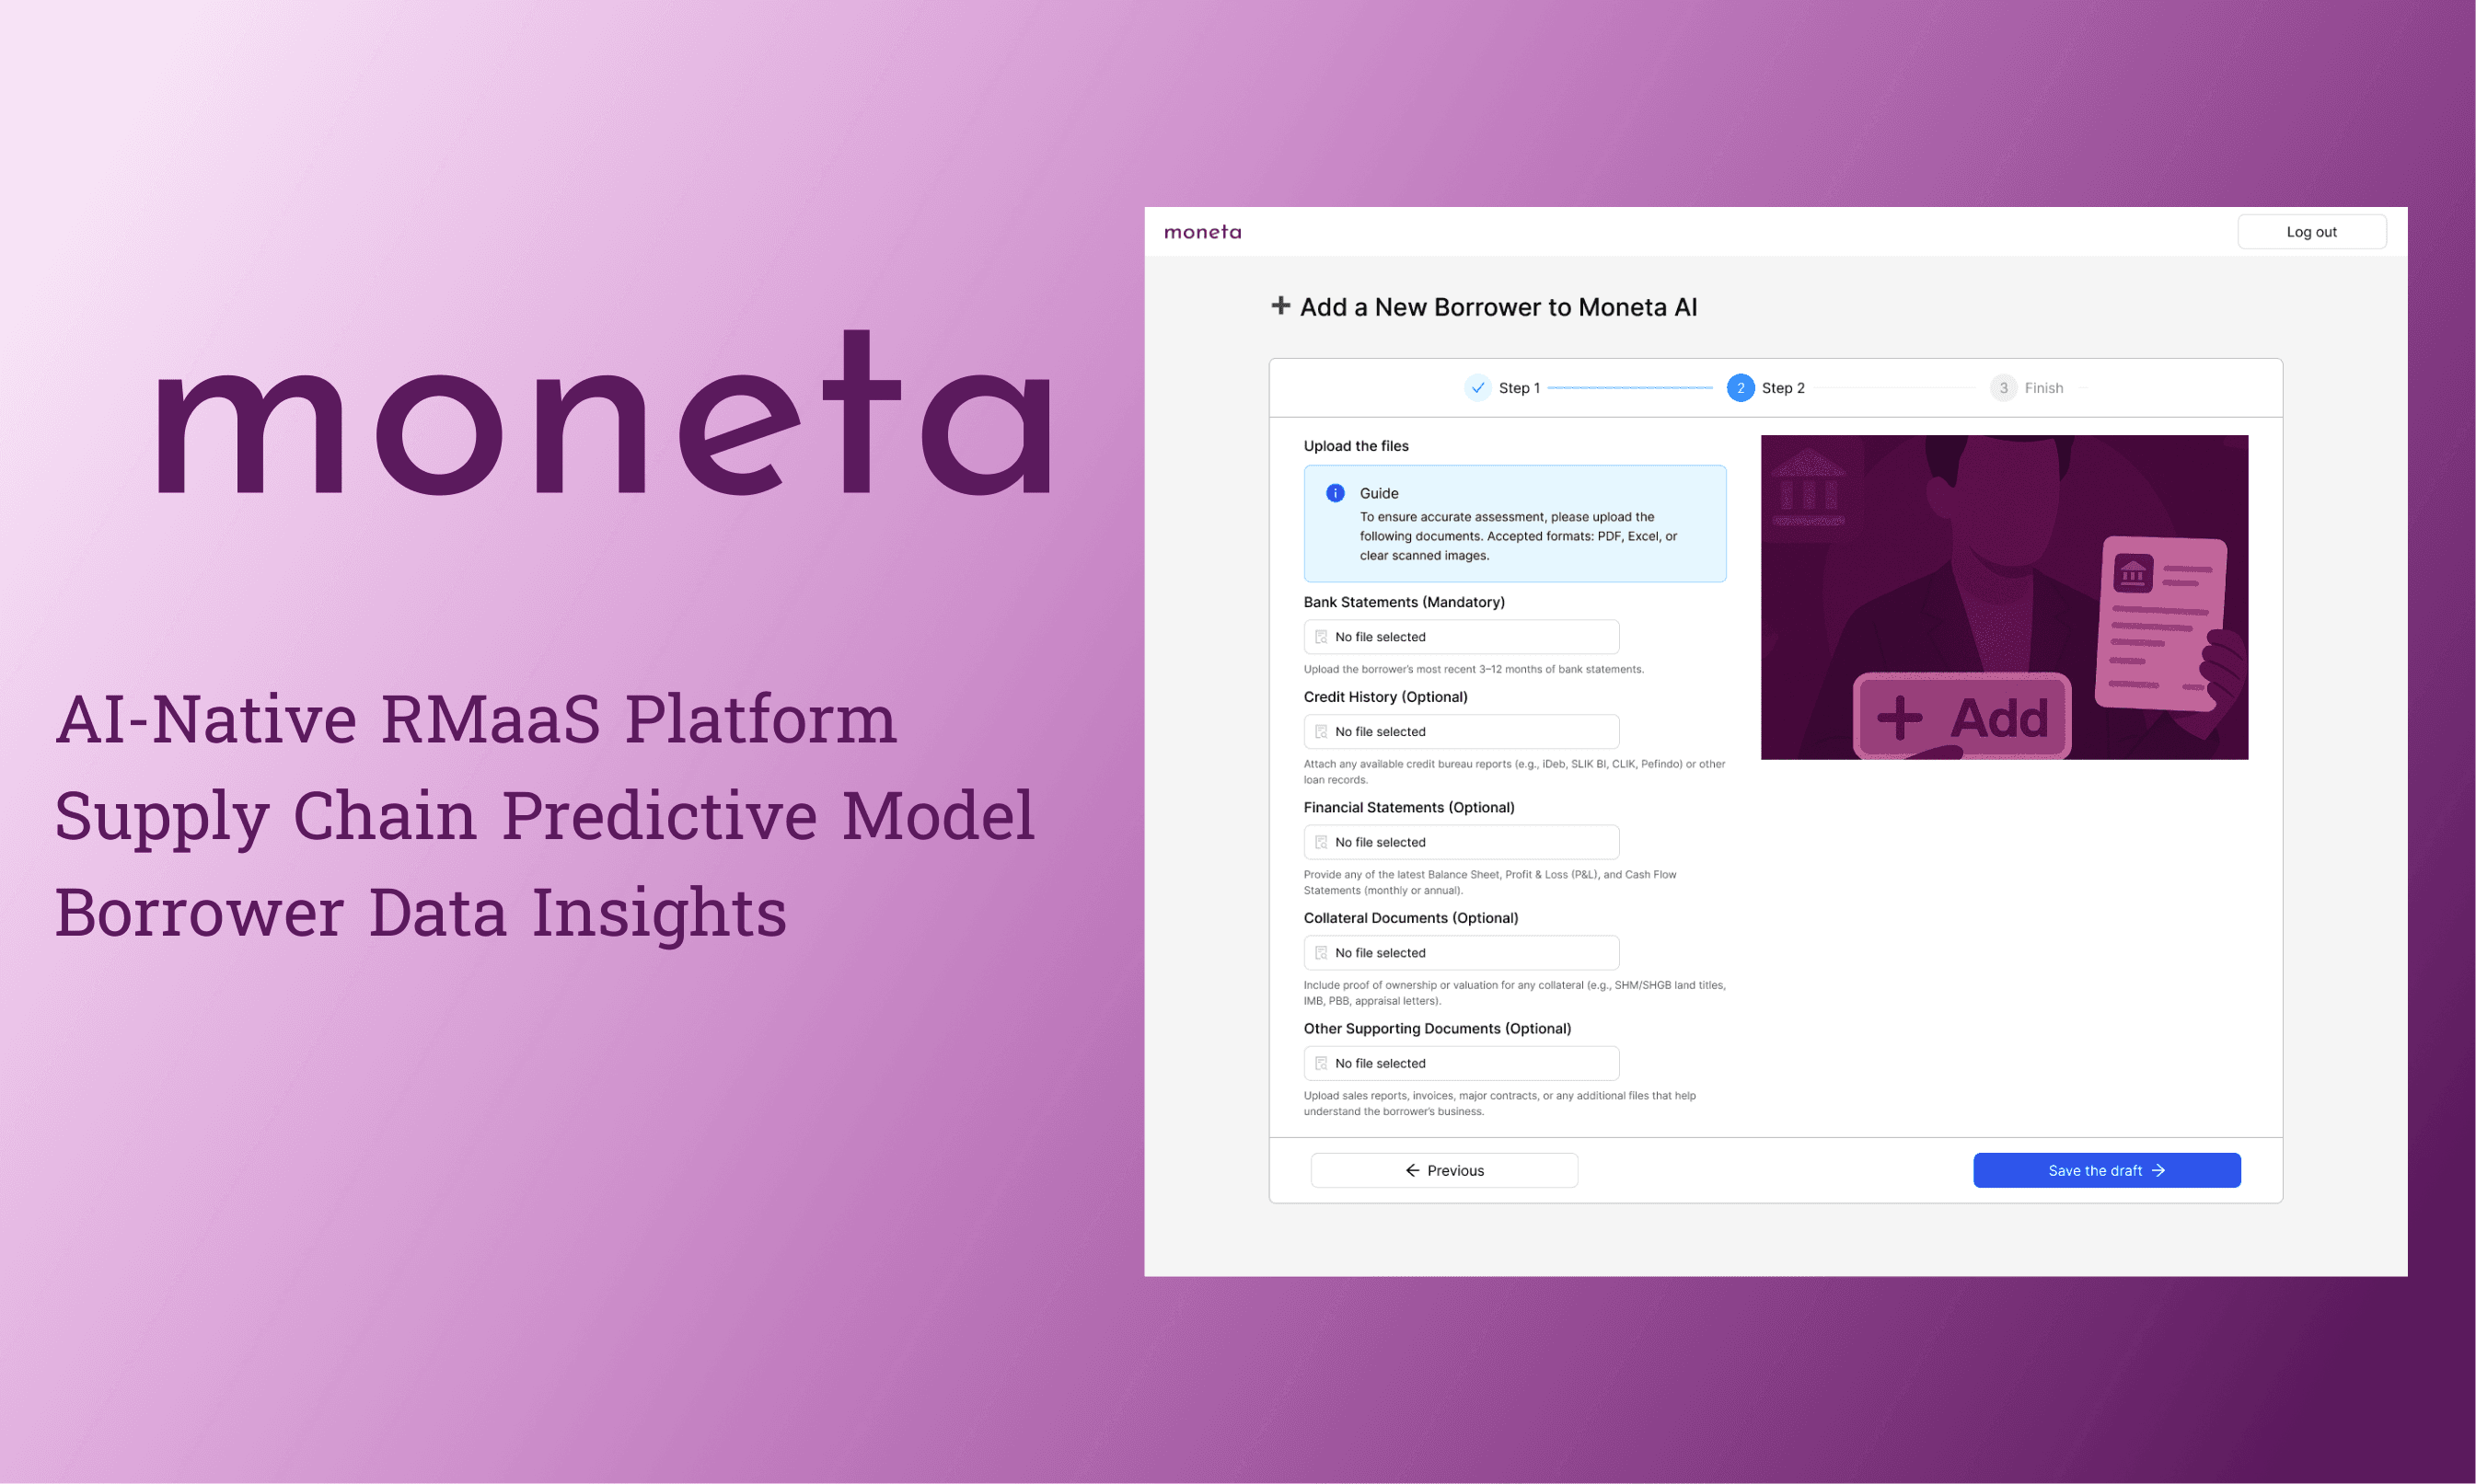Screen dimensions: 2476x1484
Task: Choose a file for Financial Statements (Optional)
Action: point(1461,842)
